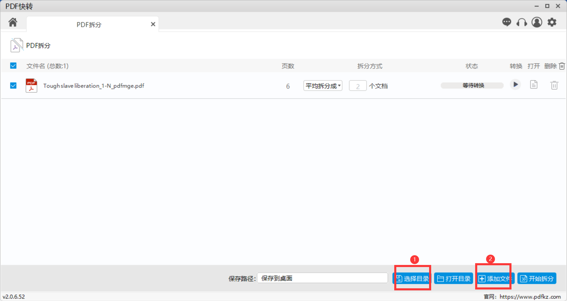
Task: Start conversion with the row's play button
Action: click(515, 85)
